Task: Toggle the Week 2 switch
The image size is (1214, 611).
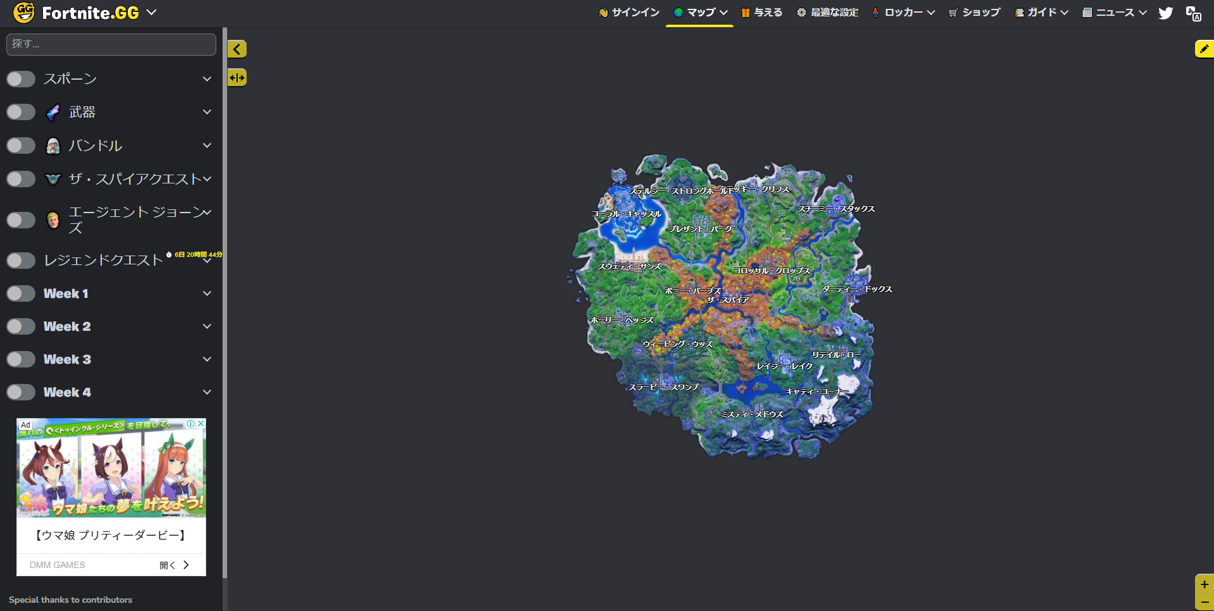Action: tap(21, 326)
